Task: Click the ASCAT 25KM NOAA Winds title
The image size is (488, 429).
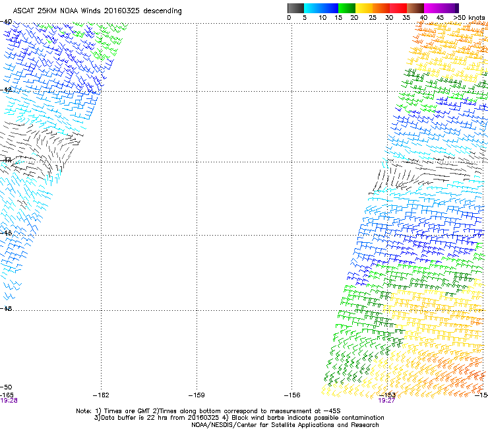Action: 97,11
